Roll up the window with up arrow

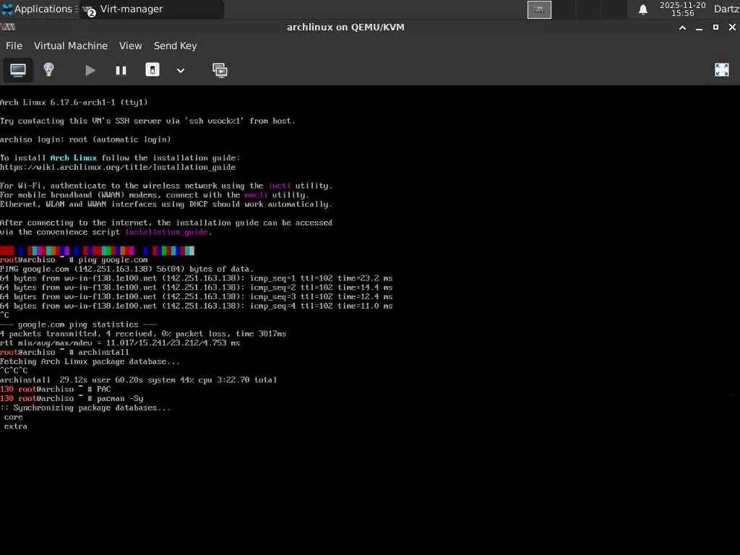coord(682,27)
